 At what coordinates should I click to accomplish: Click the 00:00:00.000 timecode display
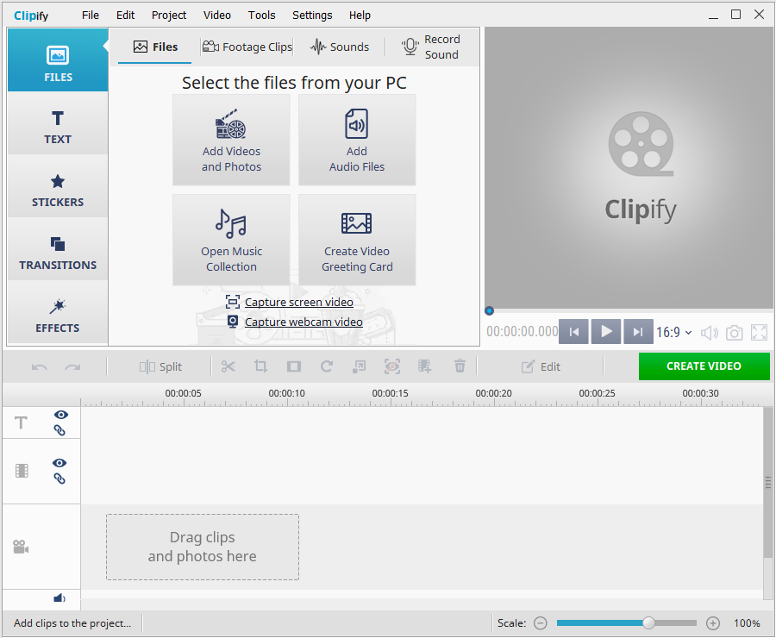(523, 331)
